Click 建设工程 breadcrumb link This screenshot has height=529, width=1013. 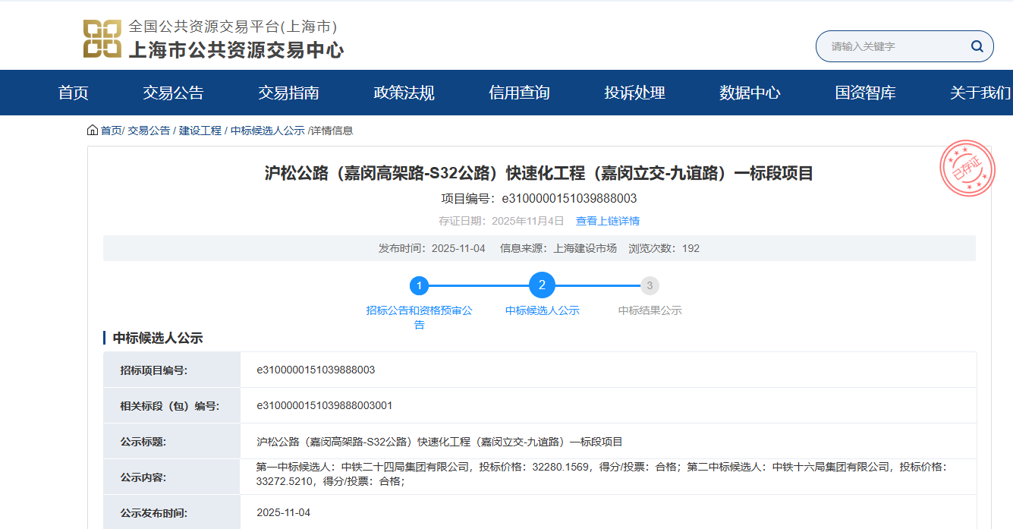pyautogui.click(x=200, y=131)
